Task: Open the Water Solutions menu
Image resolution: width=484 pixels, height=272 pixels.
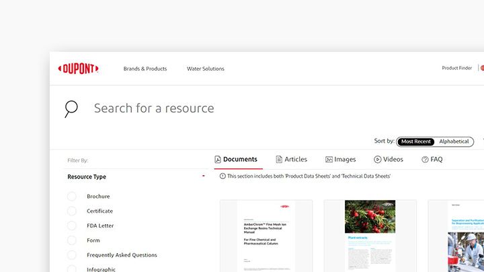Action: point(206,69)
